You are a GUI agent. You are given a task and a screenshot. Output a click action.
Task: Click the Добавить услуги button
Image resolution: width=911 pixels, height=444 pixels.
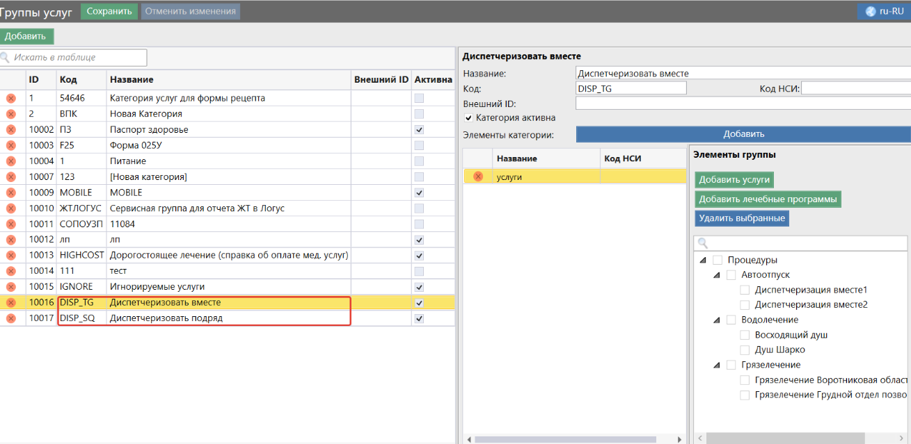pyautogui.click(x=734, y=179)
